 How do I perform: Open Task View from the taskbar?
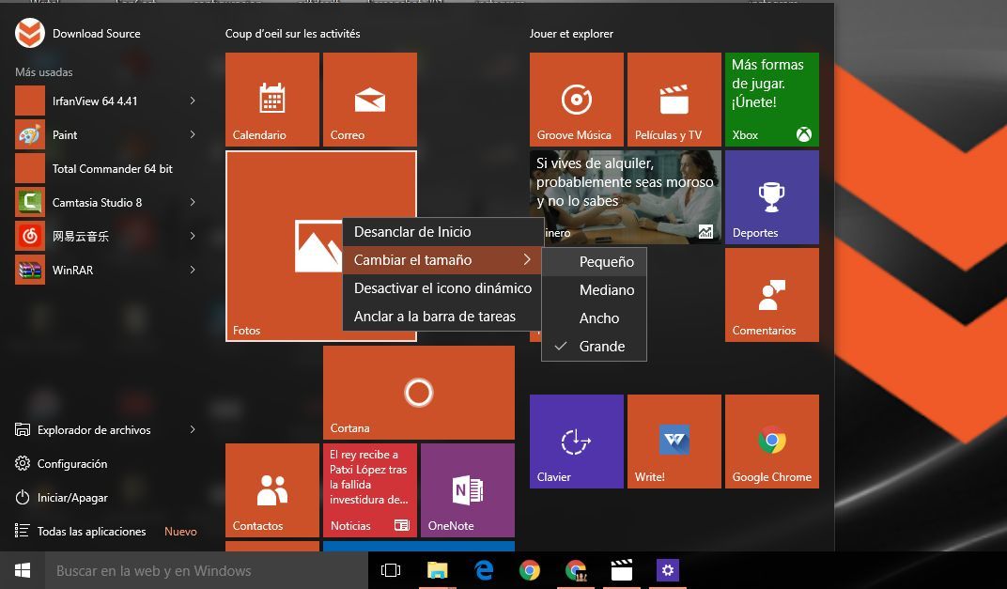391,570
